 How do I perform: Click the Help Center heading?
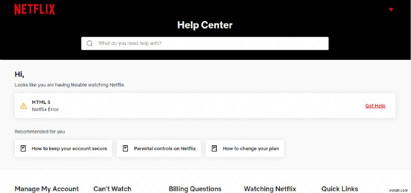204,25
